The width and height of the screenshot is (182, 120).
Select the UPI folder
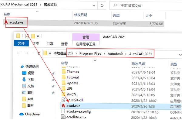[69, 89]
